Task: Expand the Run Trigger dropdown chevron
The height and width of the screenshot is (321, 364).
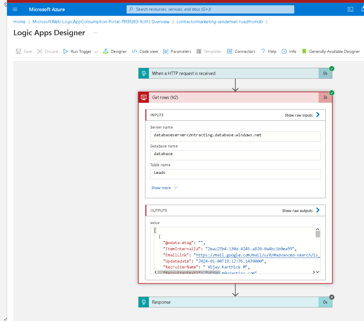Action: click(96, 52)
